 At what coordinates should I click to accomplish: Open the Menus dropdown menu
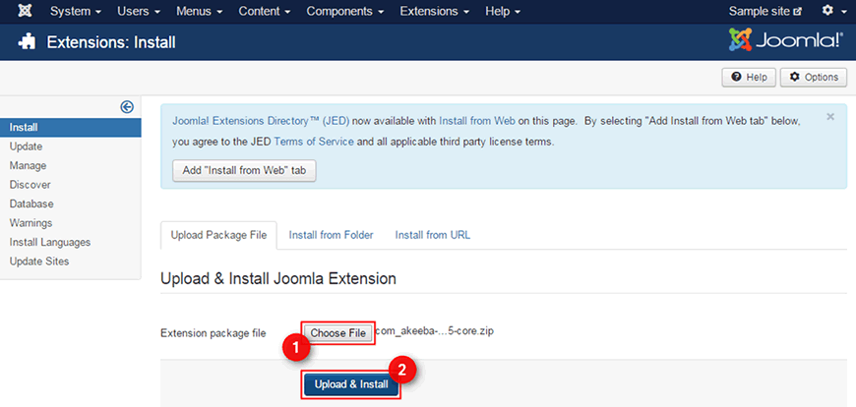(200, 12)
